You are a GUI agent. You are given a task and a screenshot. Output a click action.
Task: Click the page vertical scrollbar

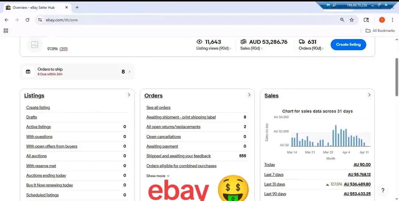point(397,77)
